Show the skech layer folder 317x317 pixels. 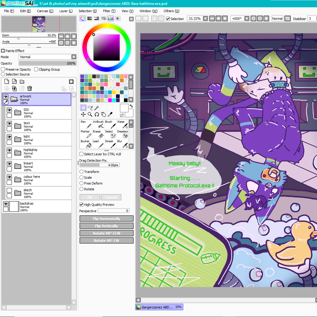[9, 190]
